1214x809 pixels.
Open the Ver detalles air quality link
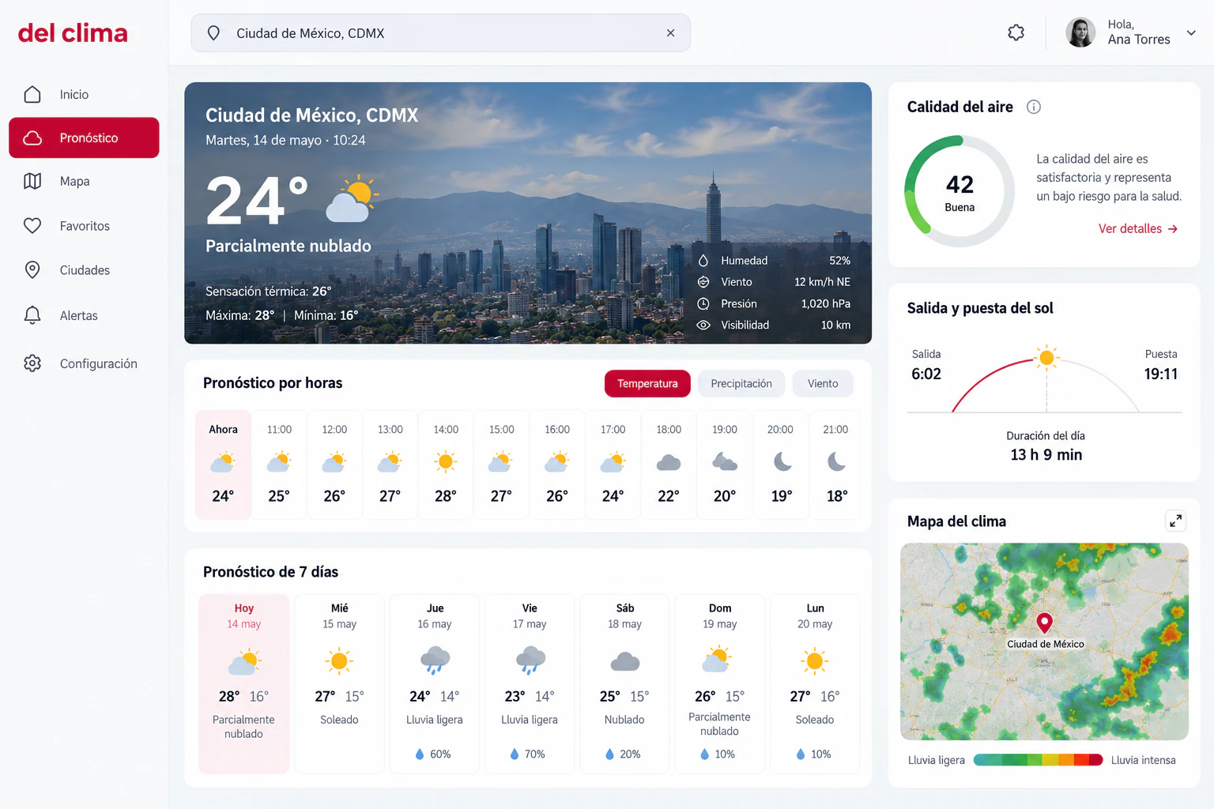tap(1137, 228)
